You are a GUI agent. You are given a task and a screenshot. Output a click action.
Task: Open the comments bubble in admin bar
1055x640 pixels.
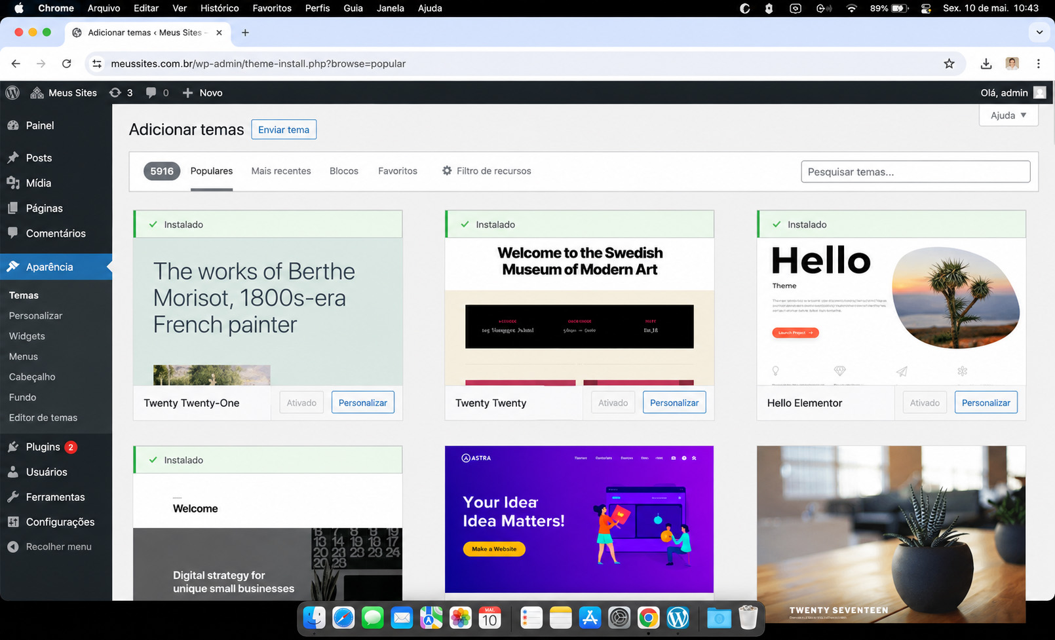coord(157,92)
